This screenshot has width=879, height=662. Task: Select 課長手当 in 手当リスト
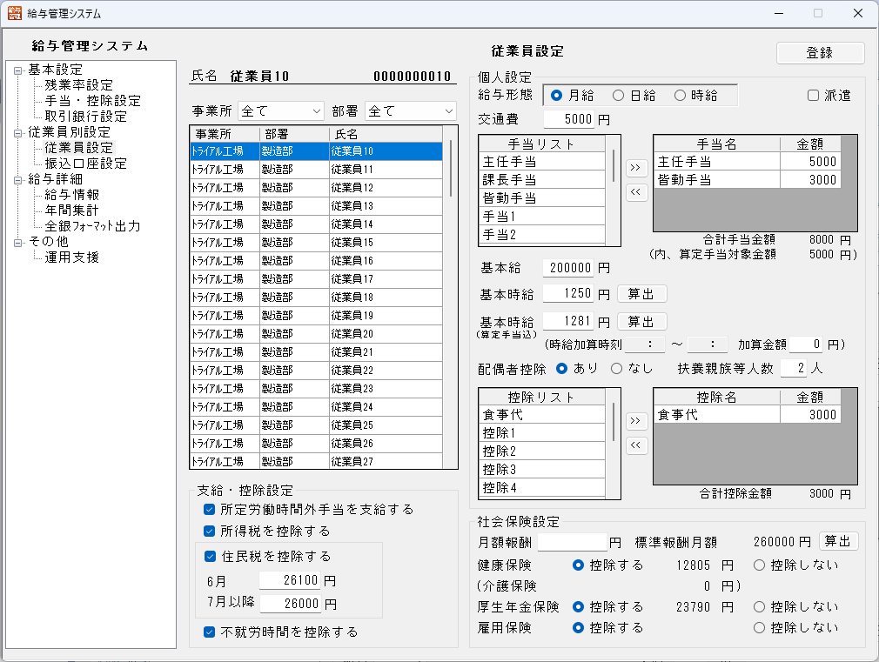(542, 180)
